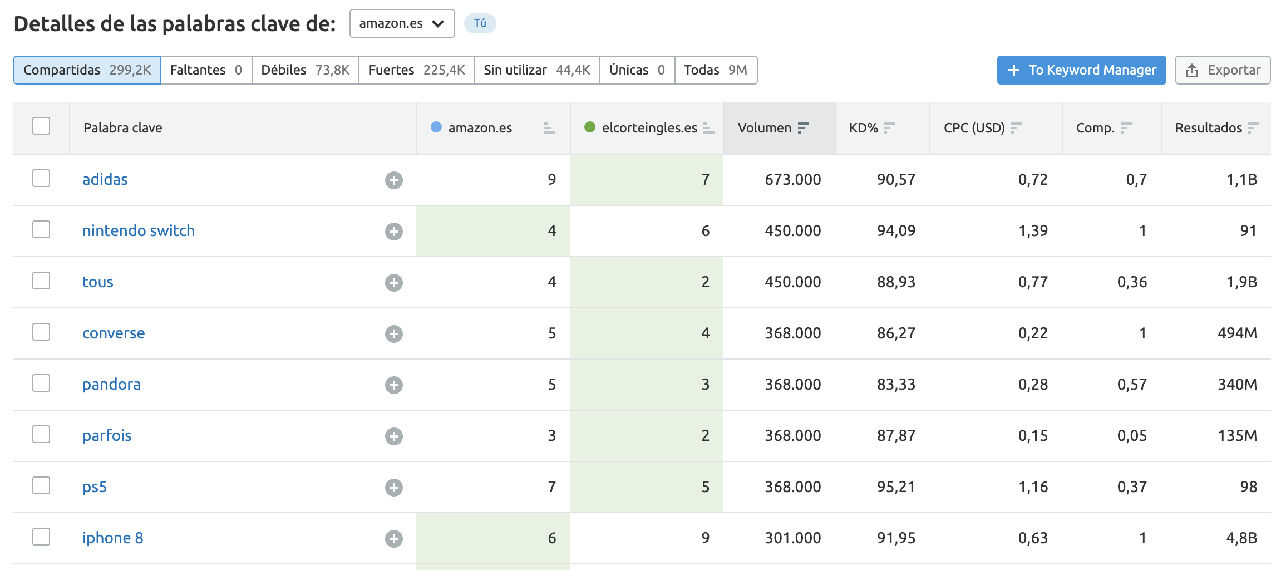Add tous keyword via plus icon
This screenshot has width=1281, height=570.
(394, 282)
